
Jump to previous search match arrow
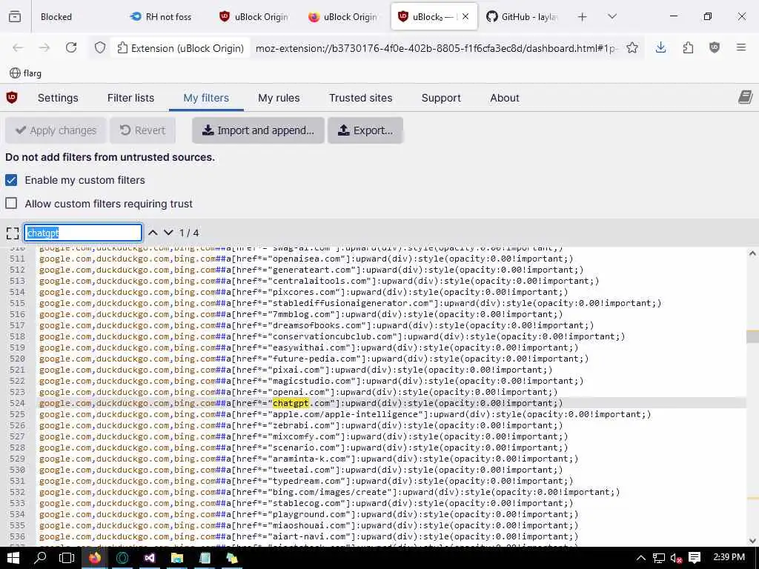pyautogui.click(x=153, y=233)
